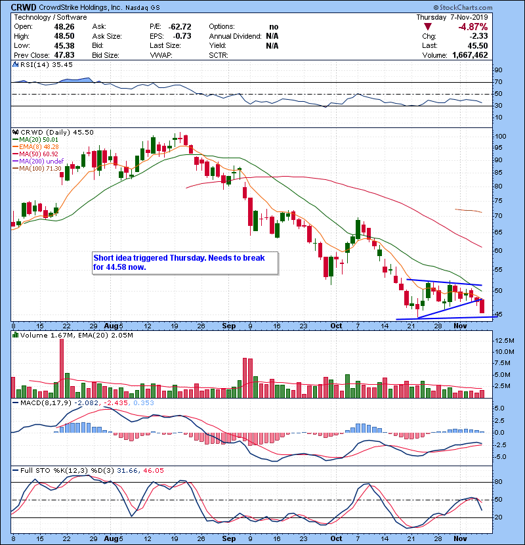Click the CRWD ticker symbol in header
Image resolution: width=525 pixels, height=545 pixels.
tap(24, 7)
